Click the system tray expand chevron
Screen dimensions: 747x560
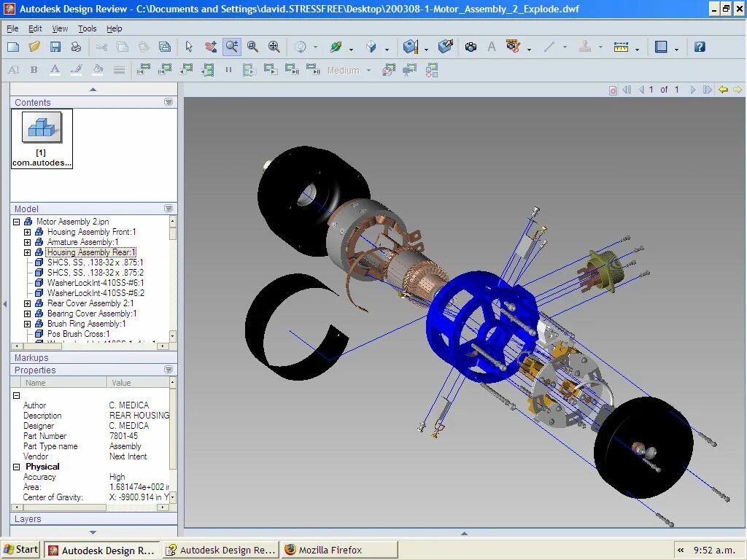[681, 551]
